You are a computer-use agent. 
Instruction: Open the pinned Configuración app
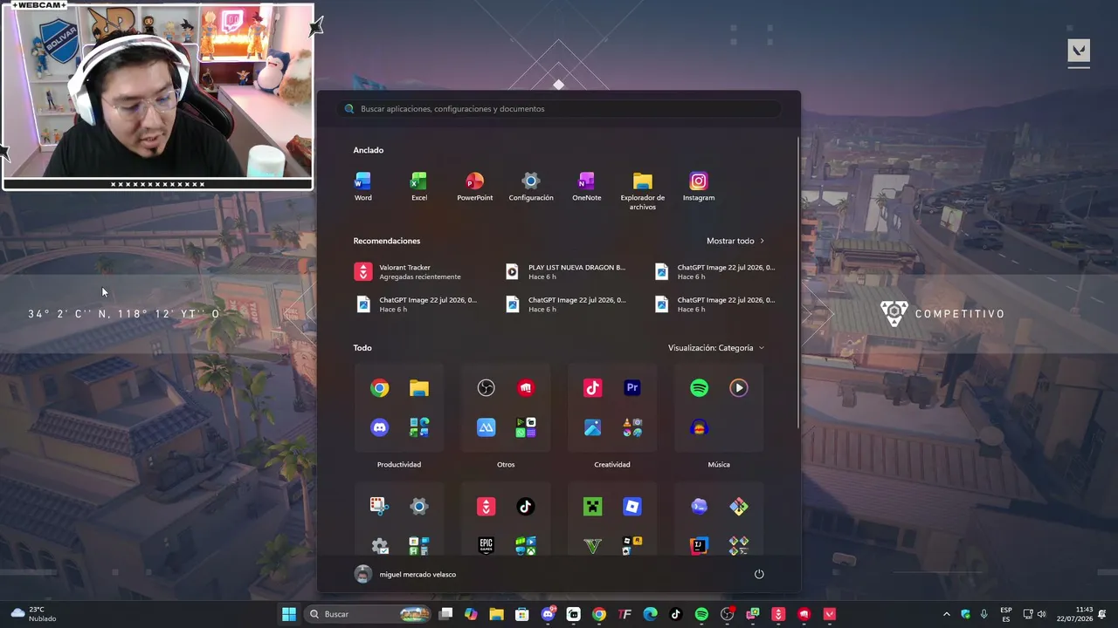[531, 187]
